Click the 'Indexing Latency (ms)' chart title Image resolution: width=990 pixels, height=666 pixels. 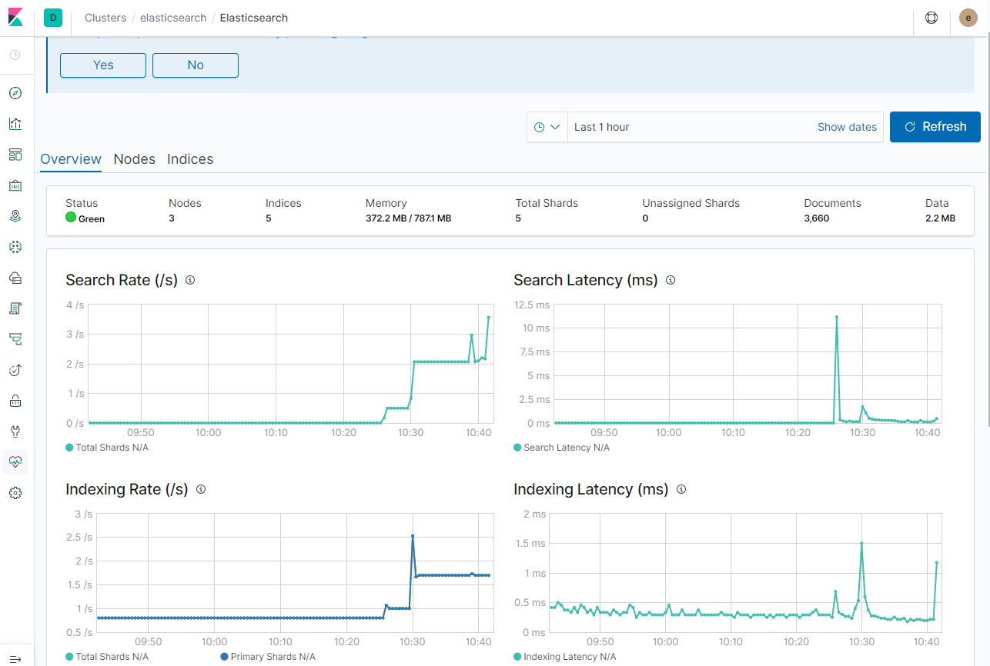pos(590,489)
